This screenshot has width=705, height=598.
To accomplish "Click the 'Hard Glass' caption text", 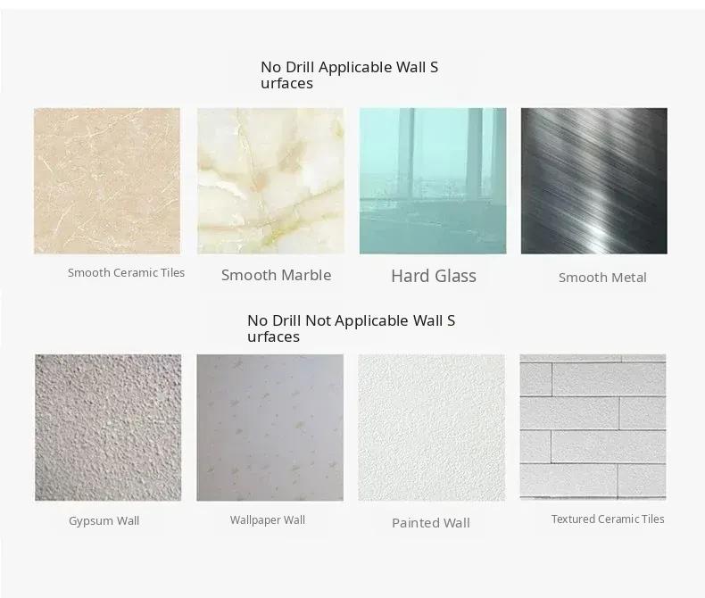I will (x=434, y=276).
